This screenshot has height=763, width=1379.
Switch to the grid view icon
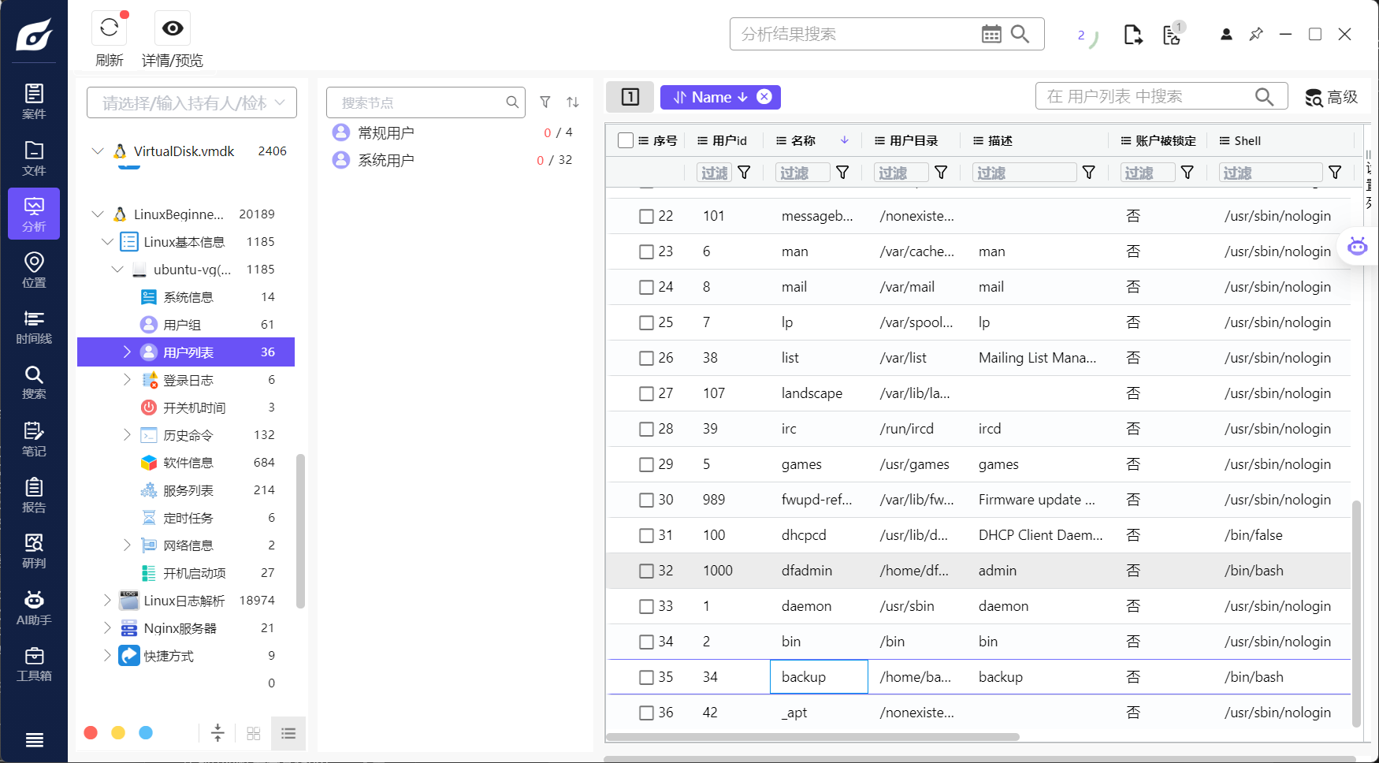tap(253, 733)
